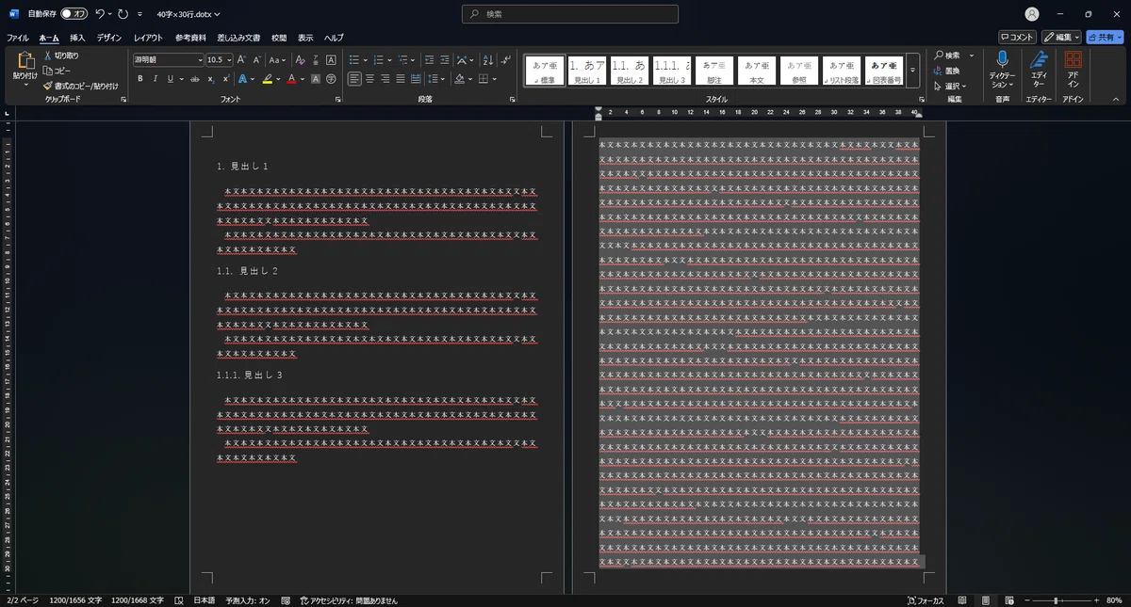The image size is (1131, 607).
Task: Launch the Editor tool in ribbon
Action: pos(1039,71)
